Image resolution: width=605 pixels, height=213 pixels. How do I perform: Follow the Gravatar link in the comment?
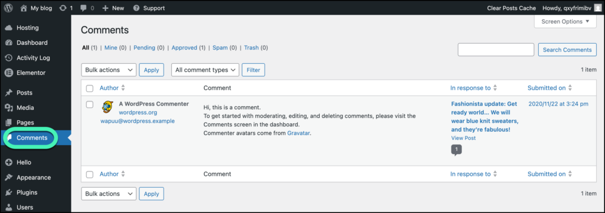coord(298,133)
